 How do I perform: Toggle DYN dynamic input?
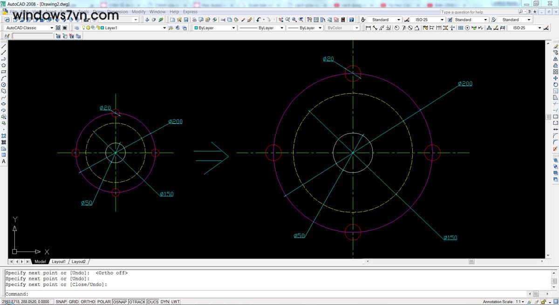(x=165, y=302)
